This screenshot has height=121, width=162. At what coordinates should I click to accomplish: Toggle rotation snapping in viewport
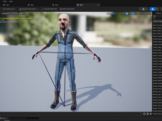[133, 13]
